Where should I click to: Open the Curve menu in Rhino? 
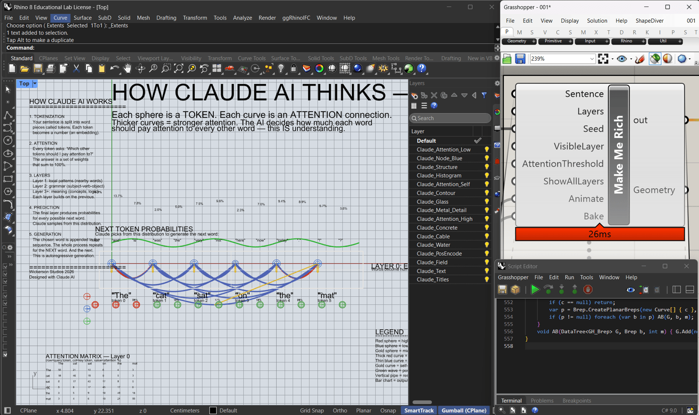tap(60, 18)
